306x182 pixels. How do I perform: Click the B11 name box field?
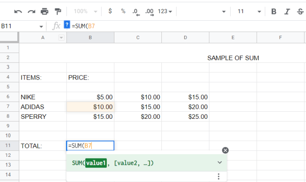click(x=20, y=26)
